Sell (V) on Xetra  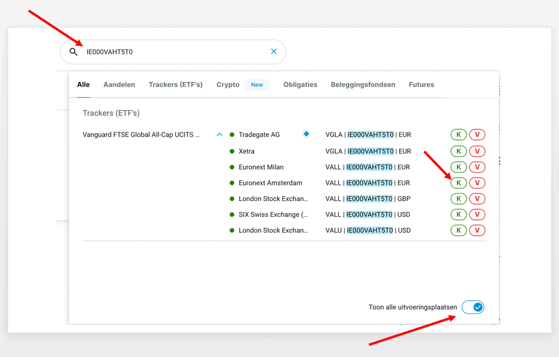coord(477,152)
